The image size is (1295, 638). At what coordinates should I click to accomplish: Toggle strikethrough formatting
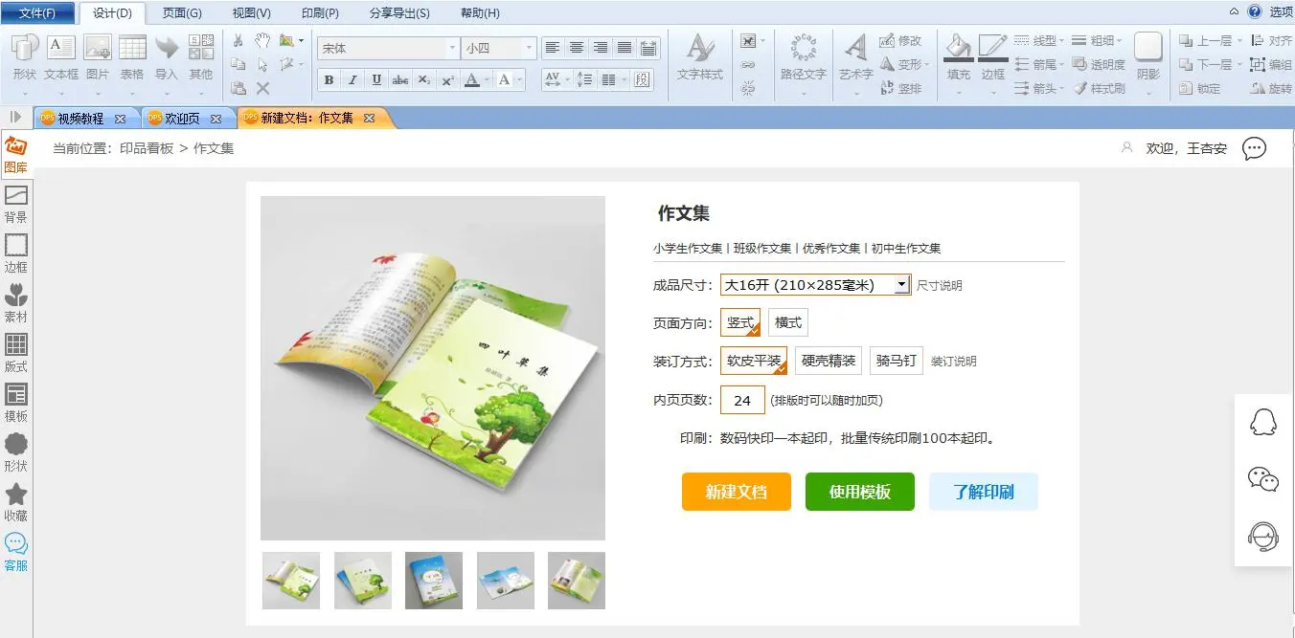click(x=400, y=80)
